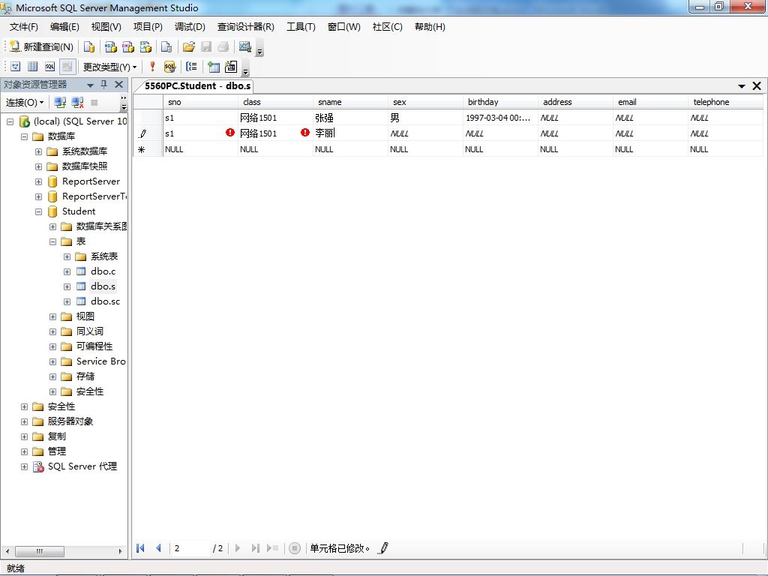Toggle the Show Criteria Pane grid button

(x=33, y=67)
